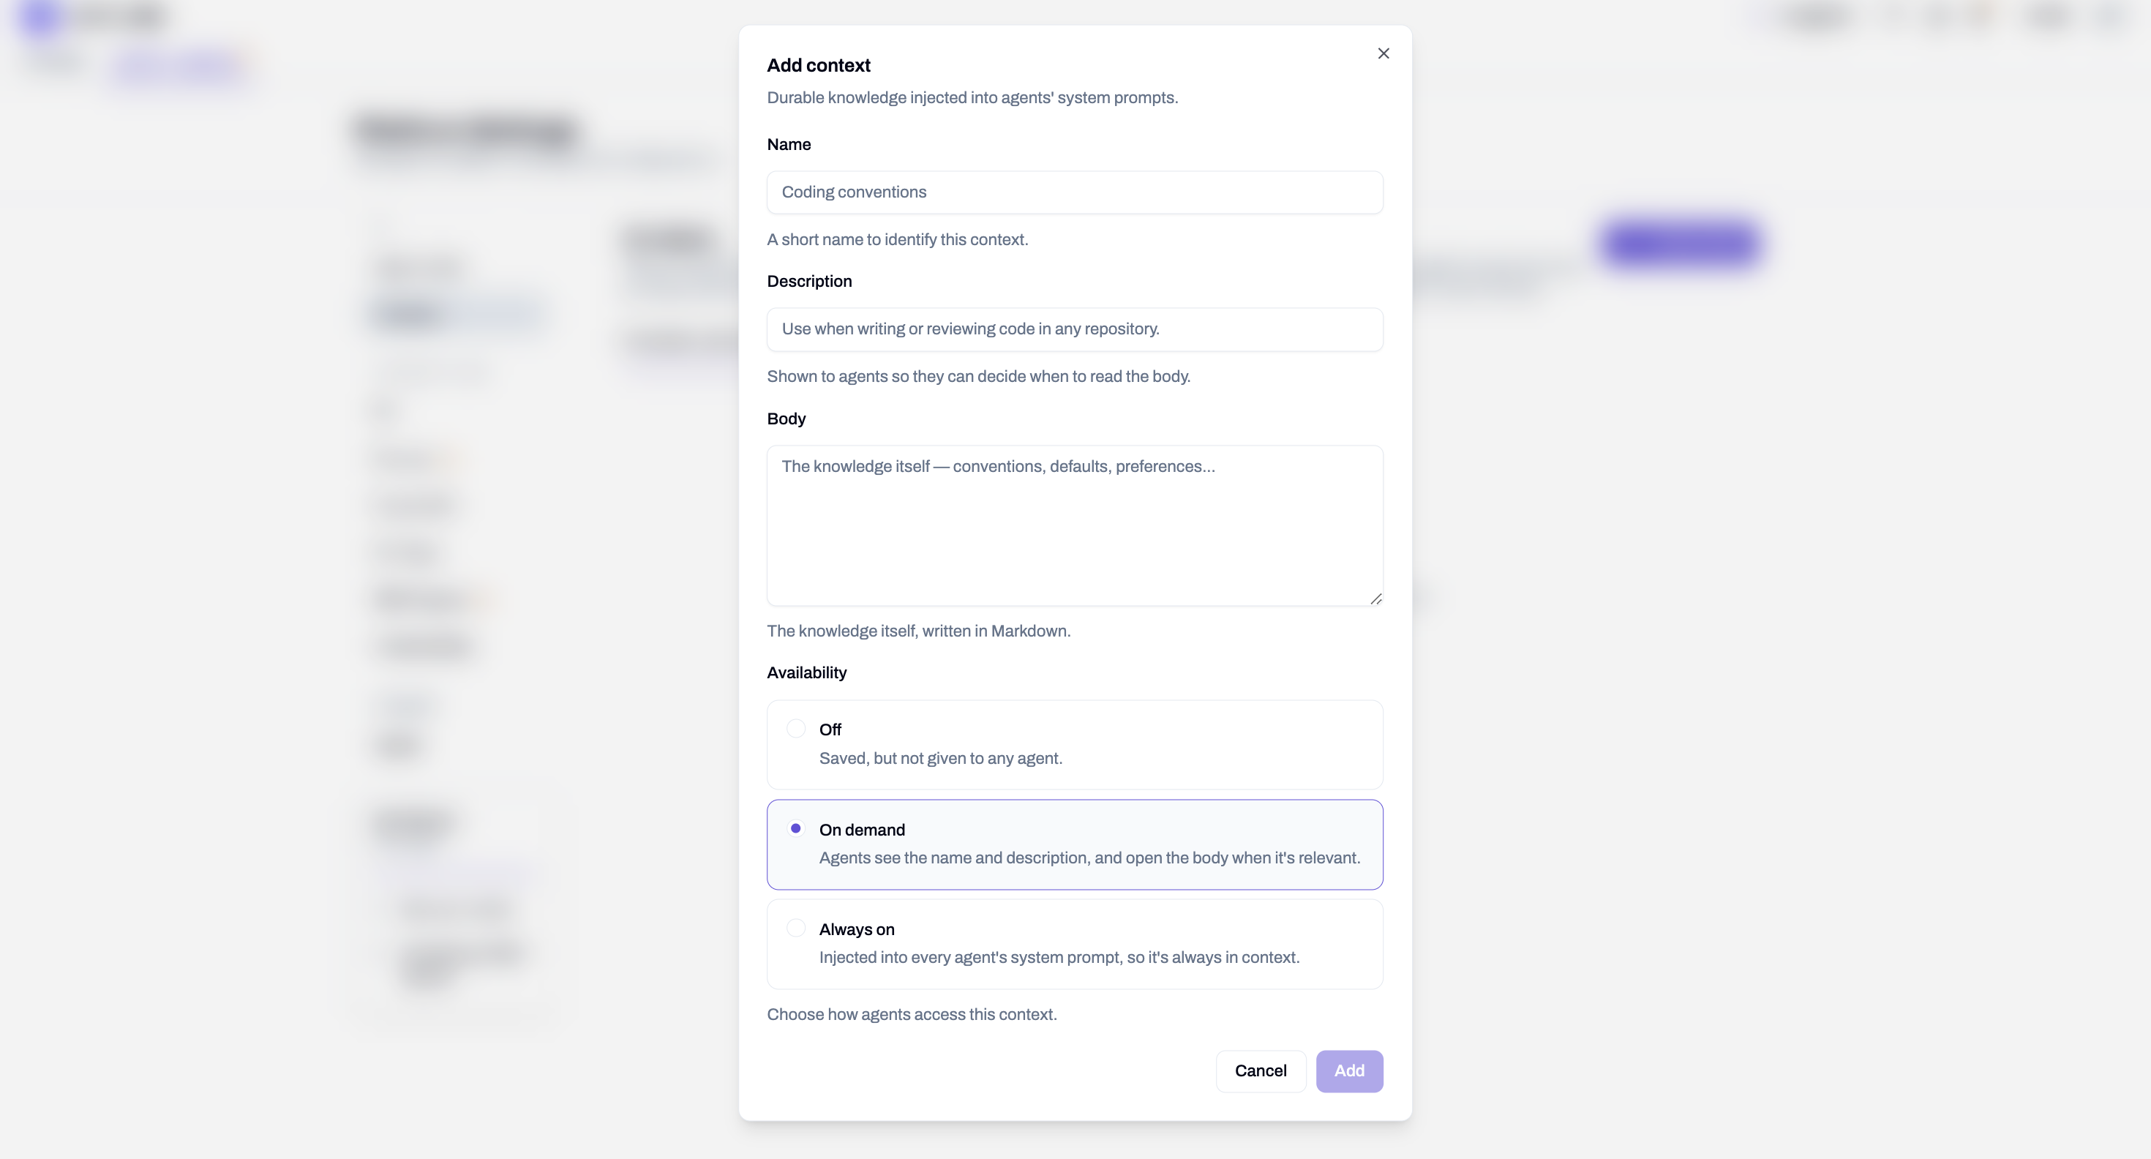Focus the Name field showing Coding conventions
Image resolution: width=2151 pixels, height=1159 pixels.
coord(1075,192)
